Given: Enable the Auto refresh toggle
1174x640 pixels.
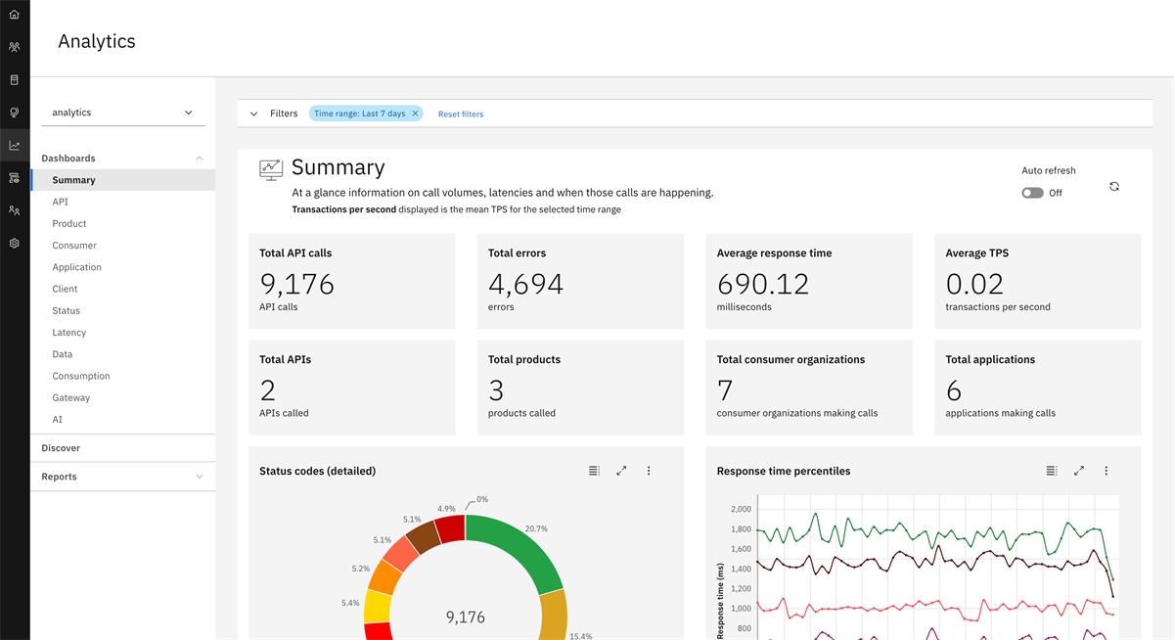Looking at the screenshot, I should click(1032, 193).
